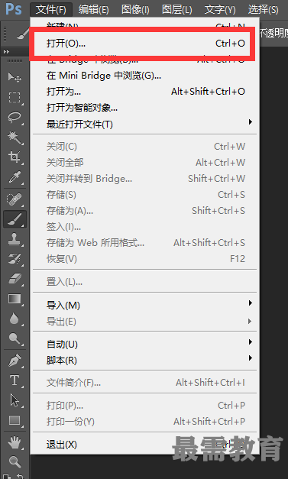The image size is (288, 479).
Task: Expand the 导入(M) submenu
Action: coord(144,305)
